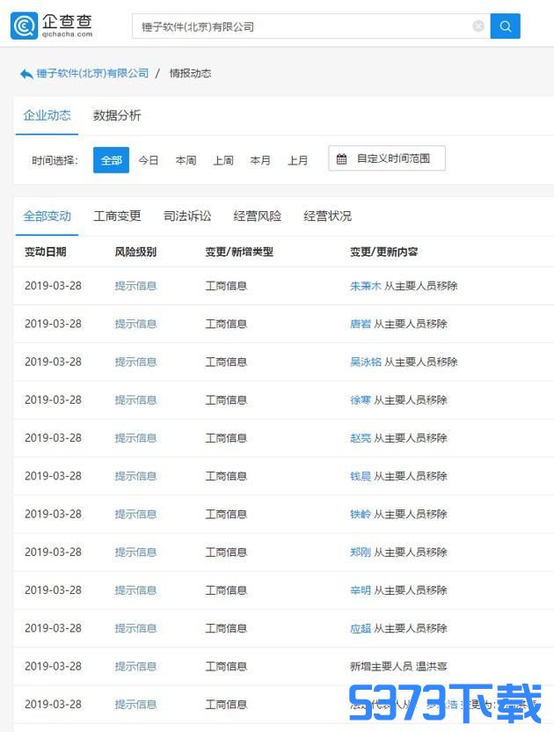
Task: Click 提示信息 in the 唐岩 row
Action: click(x=135, y=324)
